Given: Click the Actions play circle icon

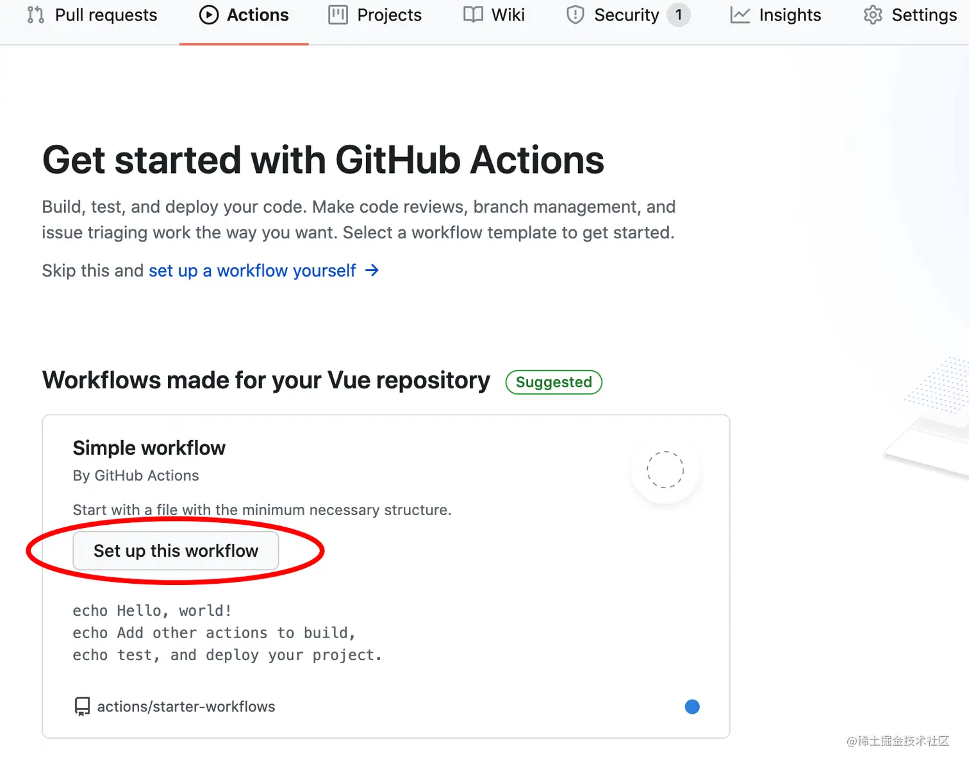Looking at the screenshot, I should [209, 15].
